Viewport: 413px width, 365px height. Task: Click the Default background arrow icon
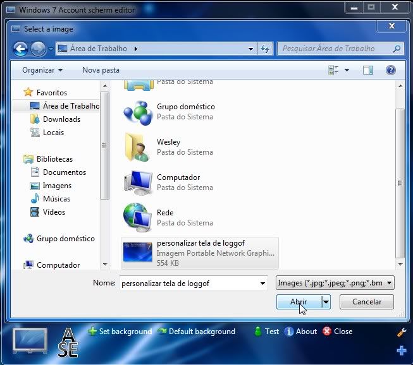point(162,332)
